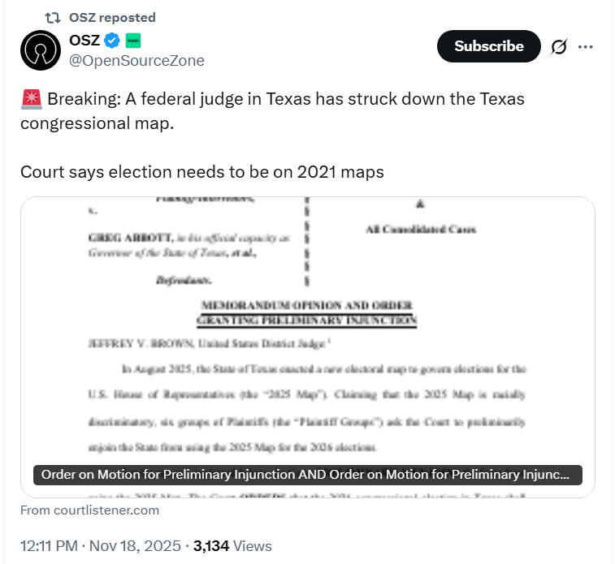The image size is (615, 564).
Task: Open the court document preview card
Action: point(308,347)
